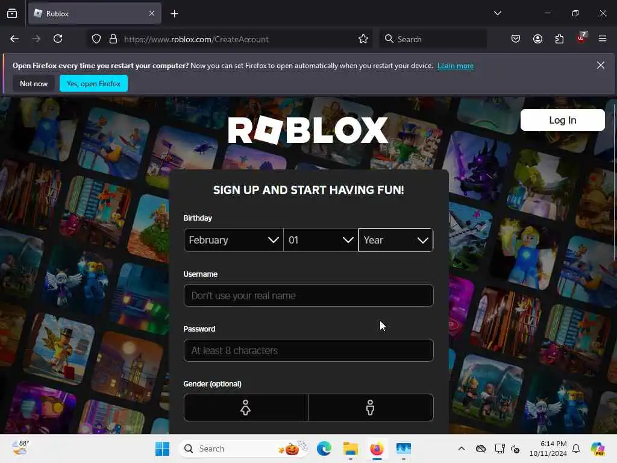This screenshot has height=463, width=617.
Task: View site security padlock info
Action: [x=113, y=39]
